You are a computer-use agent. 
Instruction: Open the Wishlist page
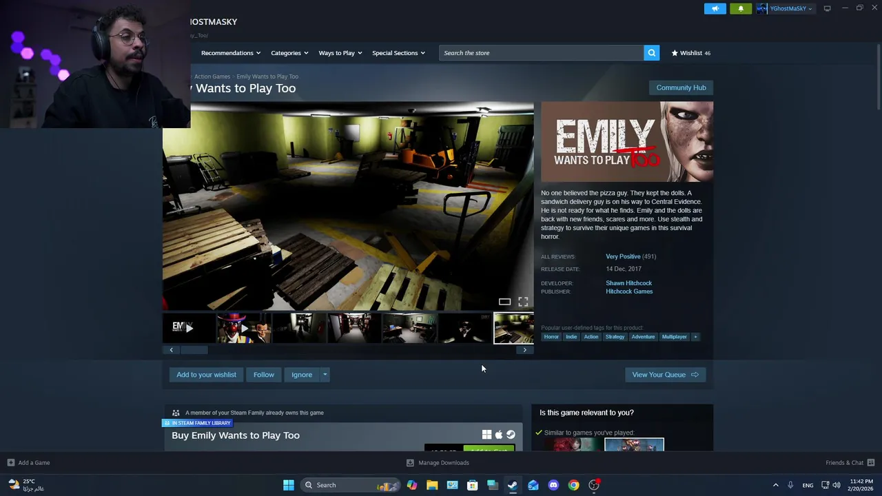pos(691,53)
